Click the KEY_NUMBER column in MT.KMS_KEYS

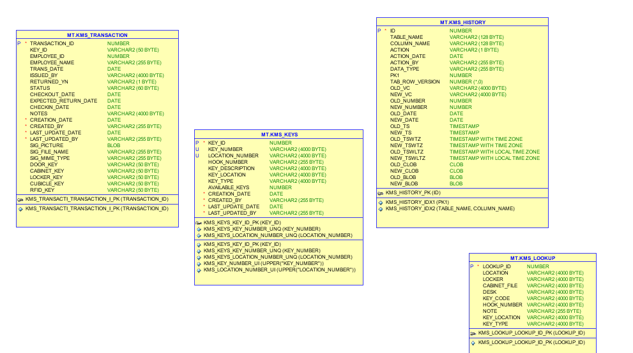pyautogui.click(x=278, y=149)
